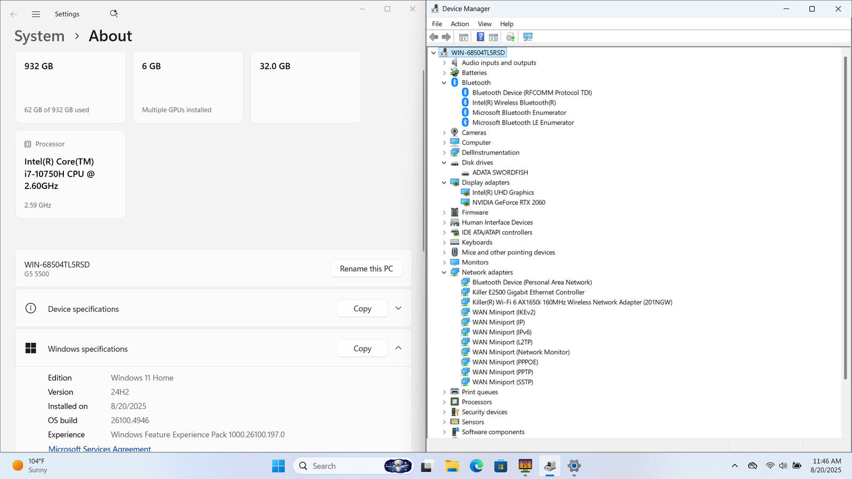Copy the Windows specifications
The width and height of the screenshot is (852, 479).
tap(362, 349)
